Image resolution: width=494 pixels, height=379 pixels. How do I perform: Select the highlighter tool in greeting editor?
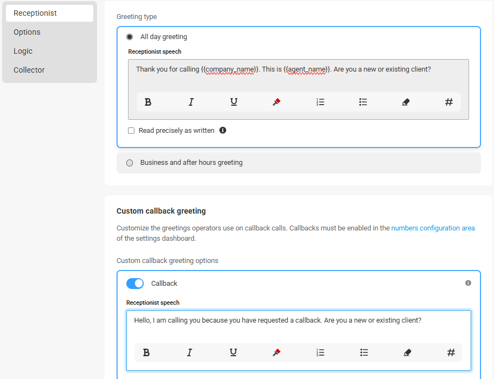click(x=277, y=102)
